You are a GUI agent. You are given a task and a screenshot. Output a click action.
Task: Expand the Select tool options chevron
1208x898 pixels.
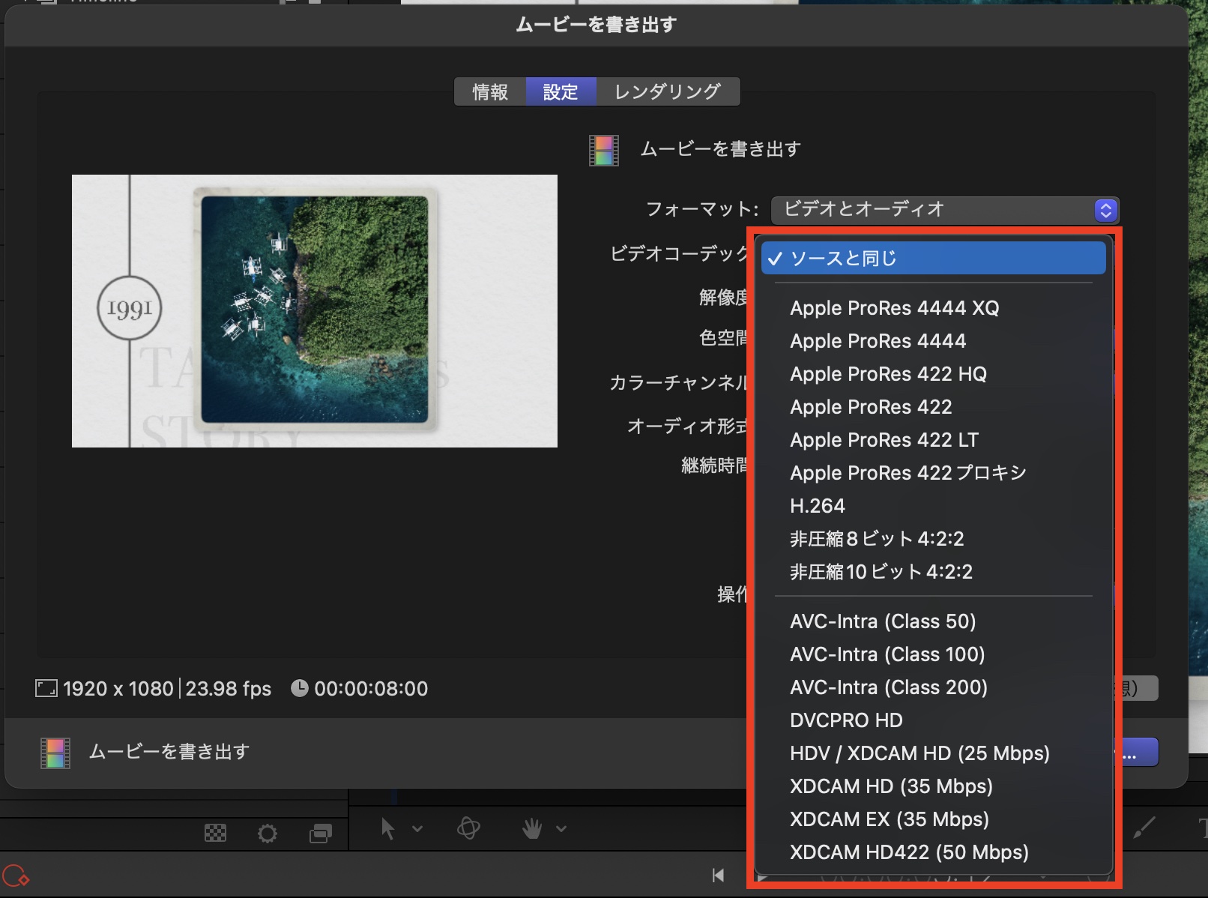pyautogui.click(x=417, y=829)
